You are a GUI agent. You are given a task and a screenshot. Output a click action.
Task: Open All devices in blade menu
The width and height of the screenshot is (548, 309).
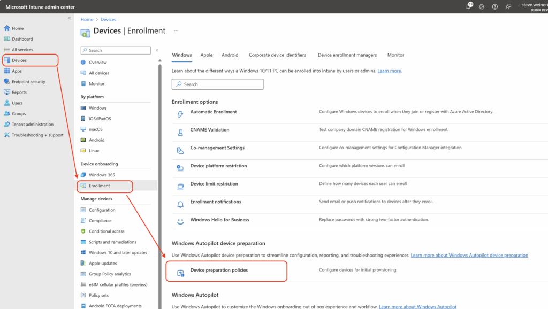point(99,73)
